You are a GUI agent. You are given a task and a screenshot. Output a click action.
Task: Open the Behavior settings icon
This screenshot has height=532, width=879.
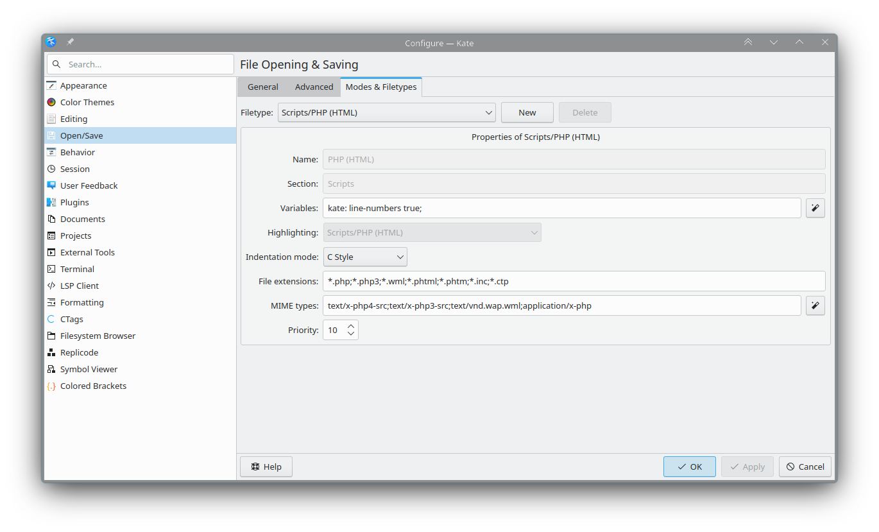[x=51, y=152]
